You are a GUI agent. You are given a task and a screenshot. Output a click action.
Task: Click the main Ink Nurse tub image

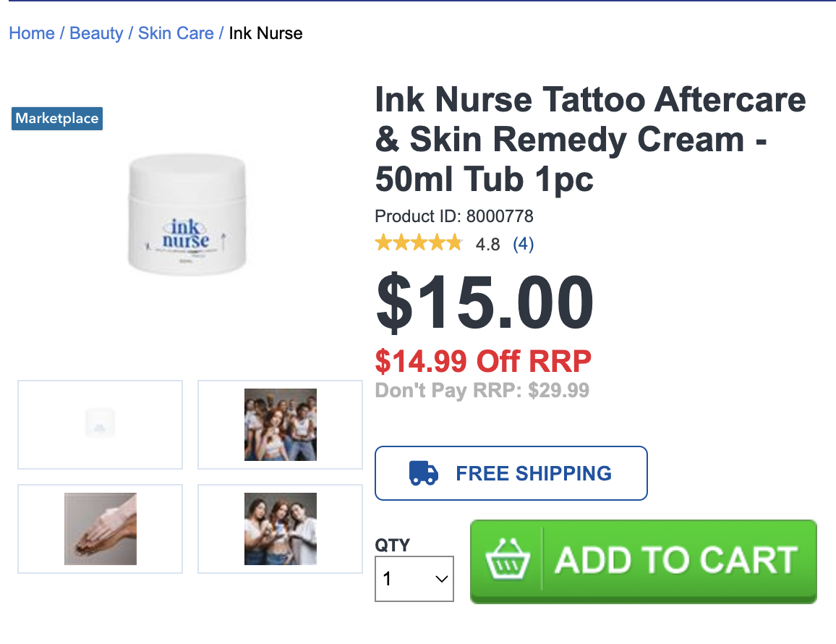(187, 214)
